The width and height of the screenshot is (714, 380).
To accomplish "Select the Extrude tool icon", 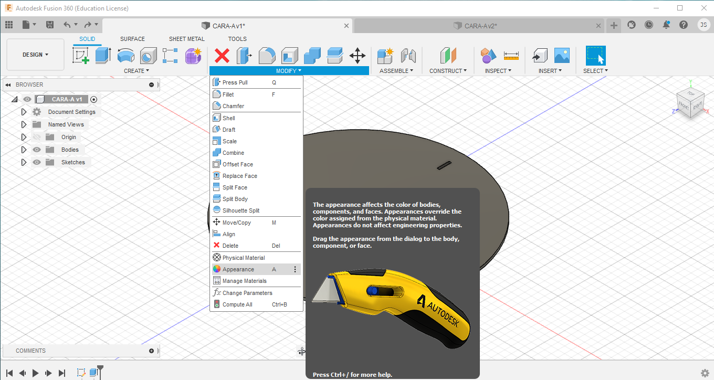I will pos(103,55).
